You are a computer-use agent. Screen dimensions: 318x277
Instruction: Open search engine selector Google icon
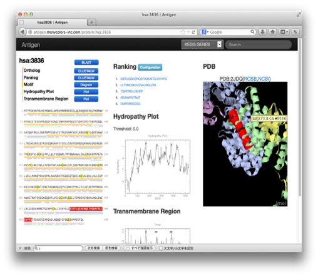[205, 32]
